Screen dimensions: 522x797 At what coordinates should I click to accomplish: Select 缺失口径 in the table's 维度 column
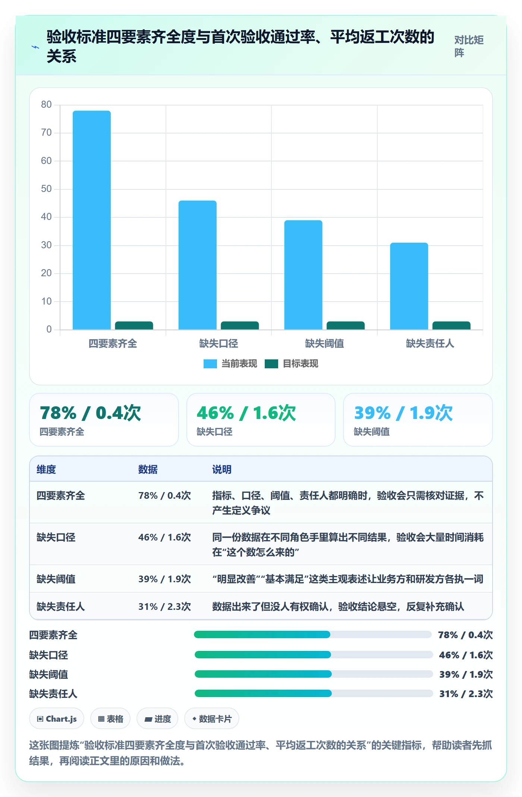pos(56,537)
